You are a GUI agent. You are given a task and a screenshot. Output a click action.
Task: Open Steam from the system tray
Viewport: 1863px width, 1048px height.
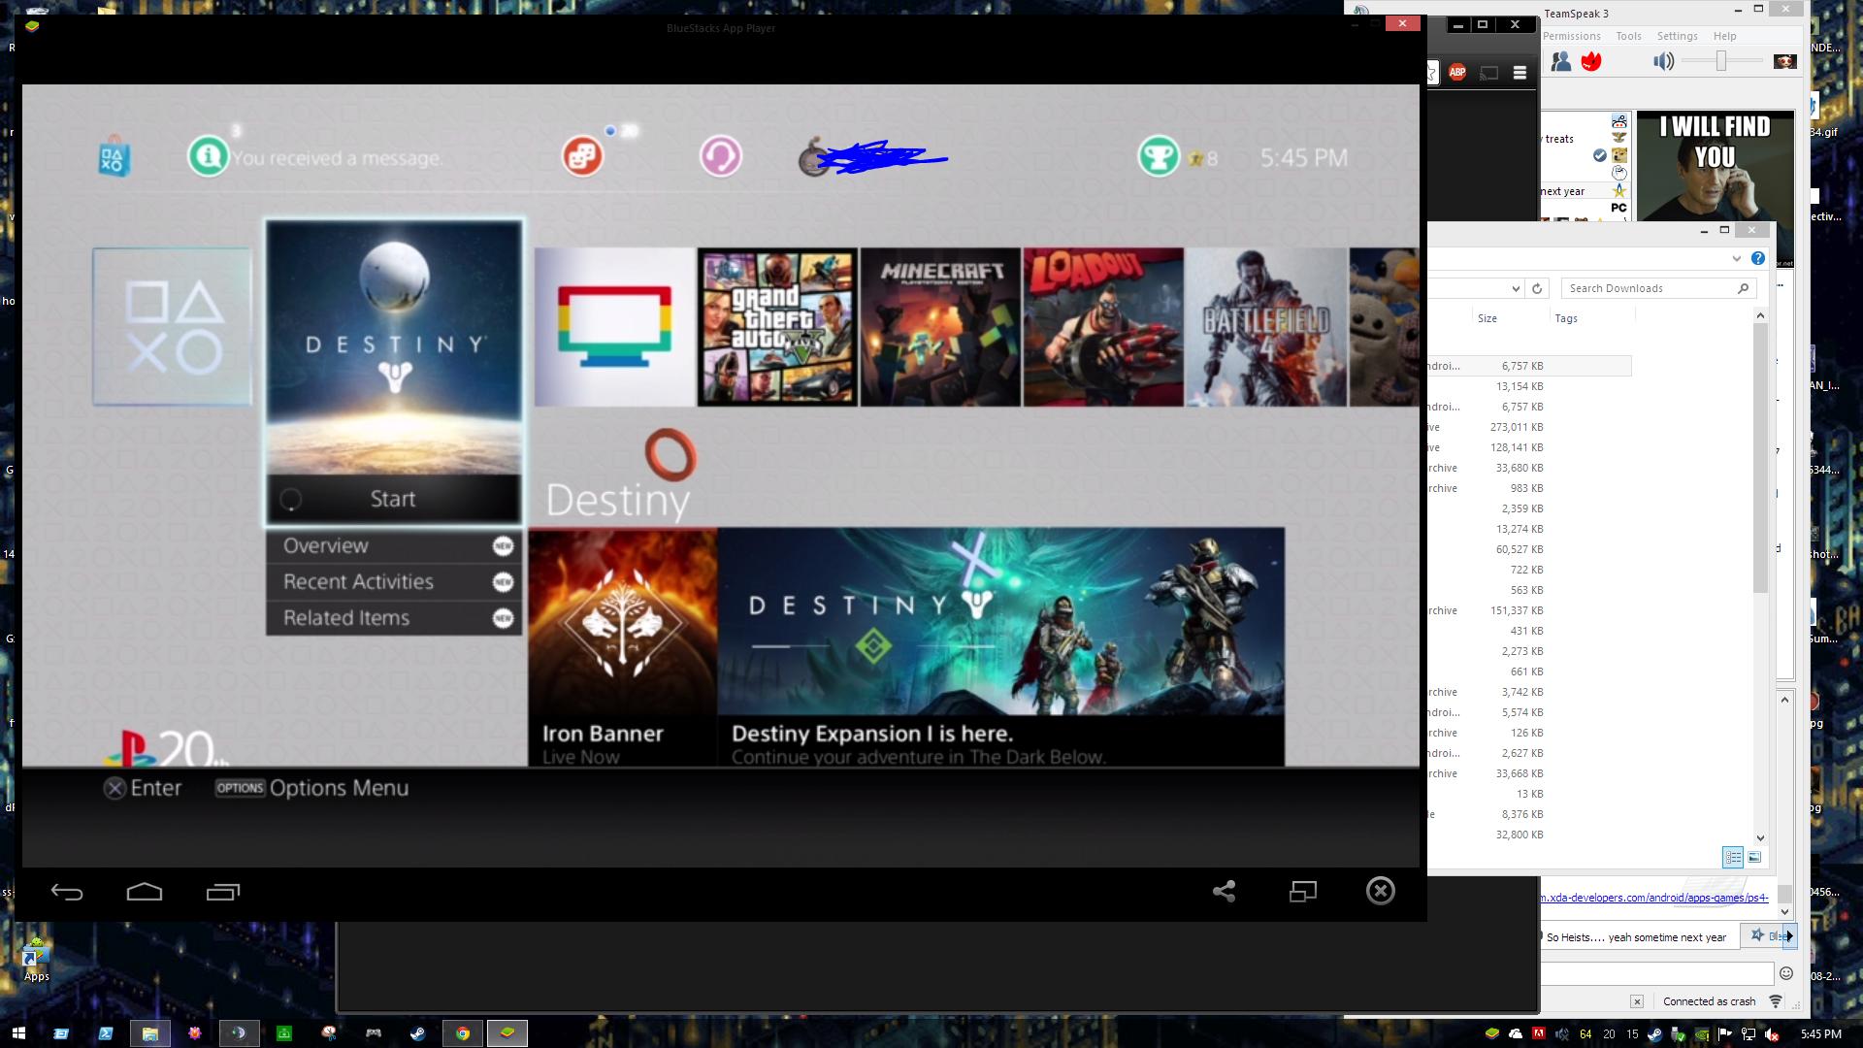pyautogui.click(x=1655, y=1034)
